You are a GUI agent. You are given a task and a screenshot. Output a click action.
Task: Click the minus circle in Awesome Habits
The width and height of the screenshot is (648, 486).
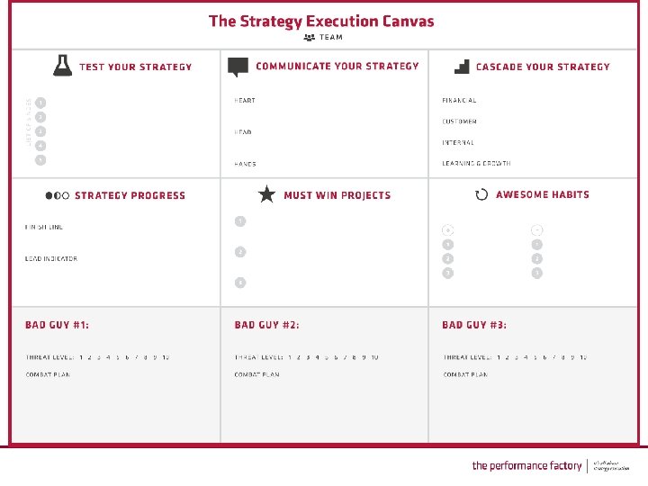[536, 230]
